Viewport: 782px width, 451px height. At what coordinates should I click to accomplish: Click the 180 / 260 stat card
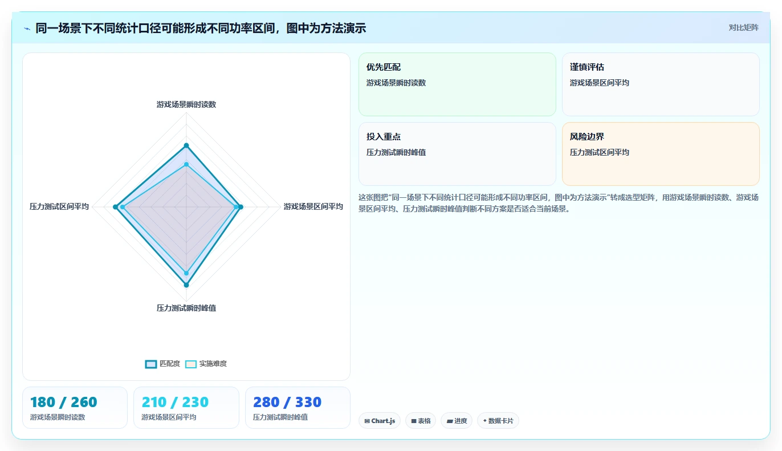pyautogui.click(x=75, y=408)
